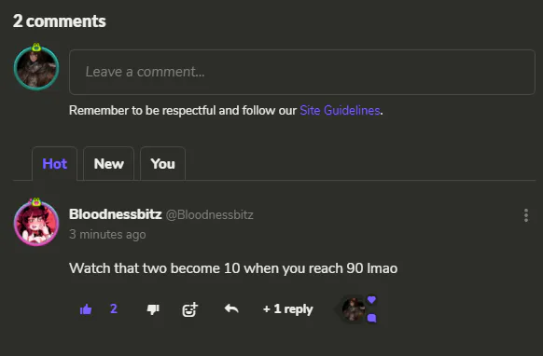Click the thumbs down dislike icon
The width and height of the screenshot is (543, 356).
tap(153, 309)
